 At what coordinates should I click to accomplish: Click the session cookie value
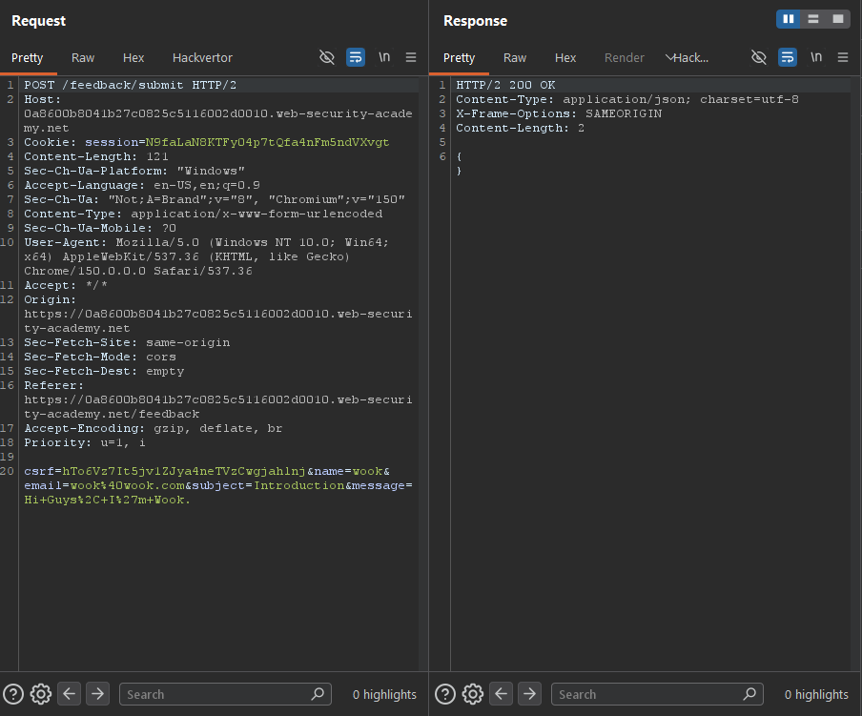[267, 142]
